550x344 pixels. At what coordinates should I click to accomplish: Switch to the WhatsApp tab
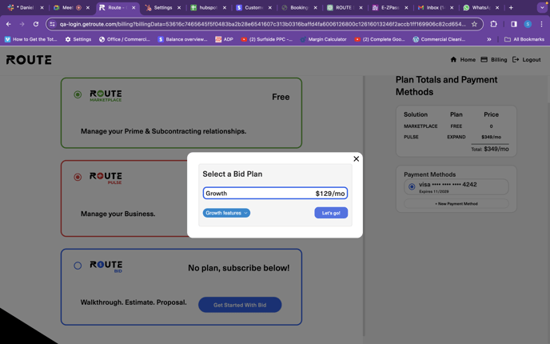click(x=480, y=7)
